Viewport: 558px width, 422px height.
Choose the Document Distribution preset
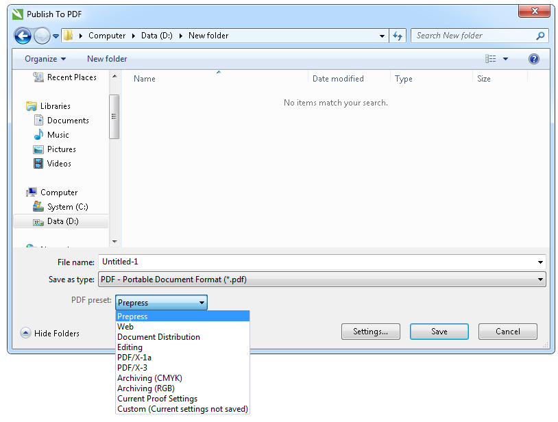pyautogui.click(x=182, y=336)
